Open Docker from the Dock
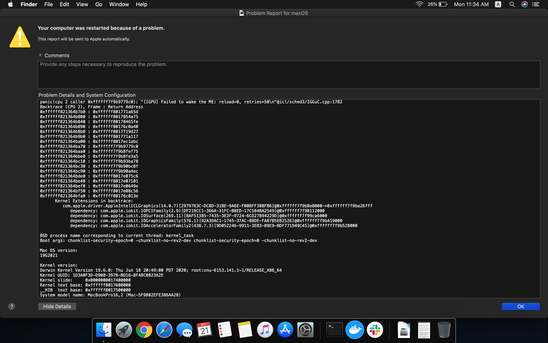Viewport: 548px width, 343px height. tap(355, 330)
